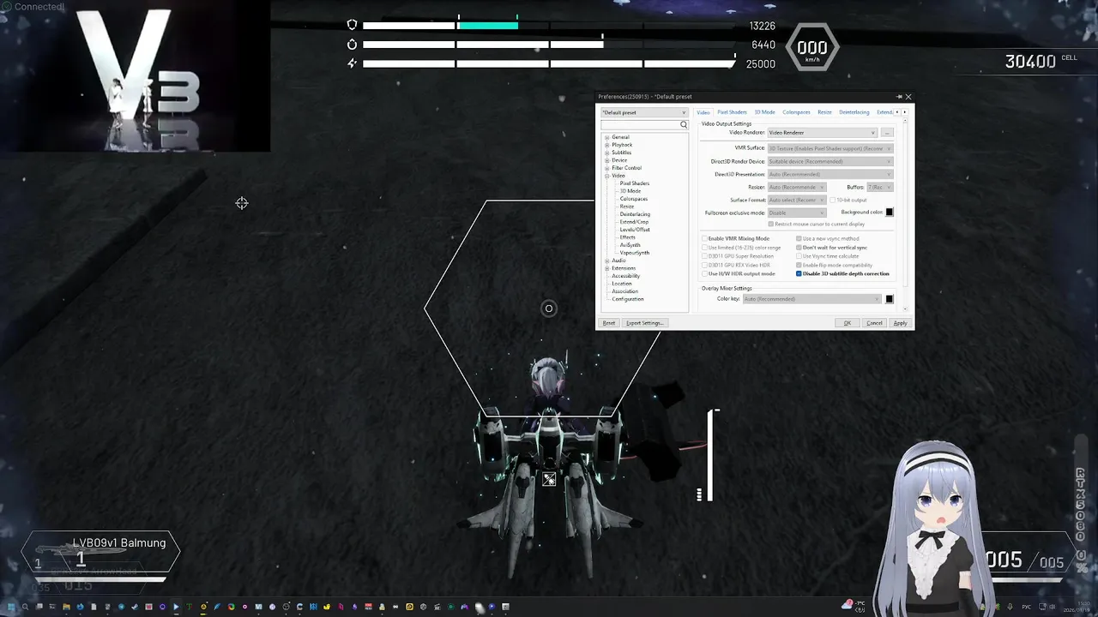Pick the Color key black swatch
The width and height of the screenshot is (1098, 617).
[x=890, y=299]
